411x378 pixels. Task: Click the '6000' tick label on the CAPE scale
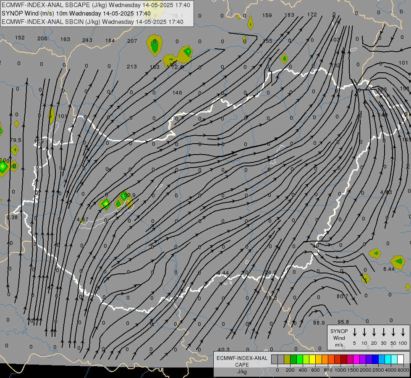(x=403, y=370)
